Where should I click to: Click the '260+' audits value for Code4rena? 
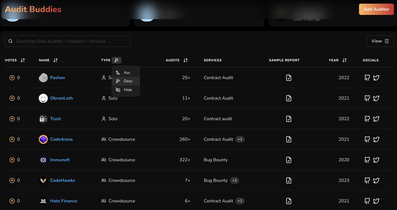(185, 139)
